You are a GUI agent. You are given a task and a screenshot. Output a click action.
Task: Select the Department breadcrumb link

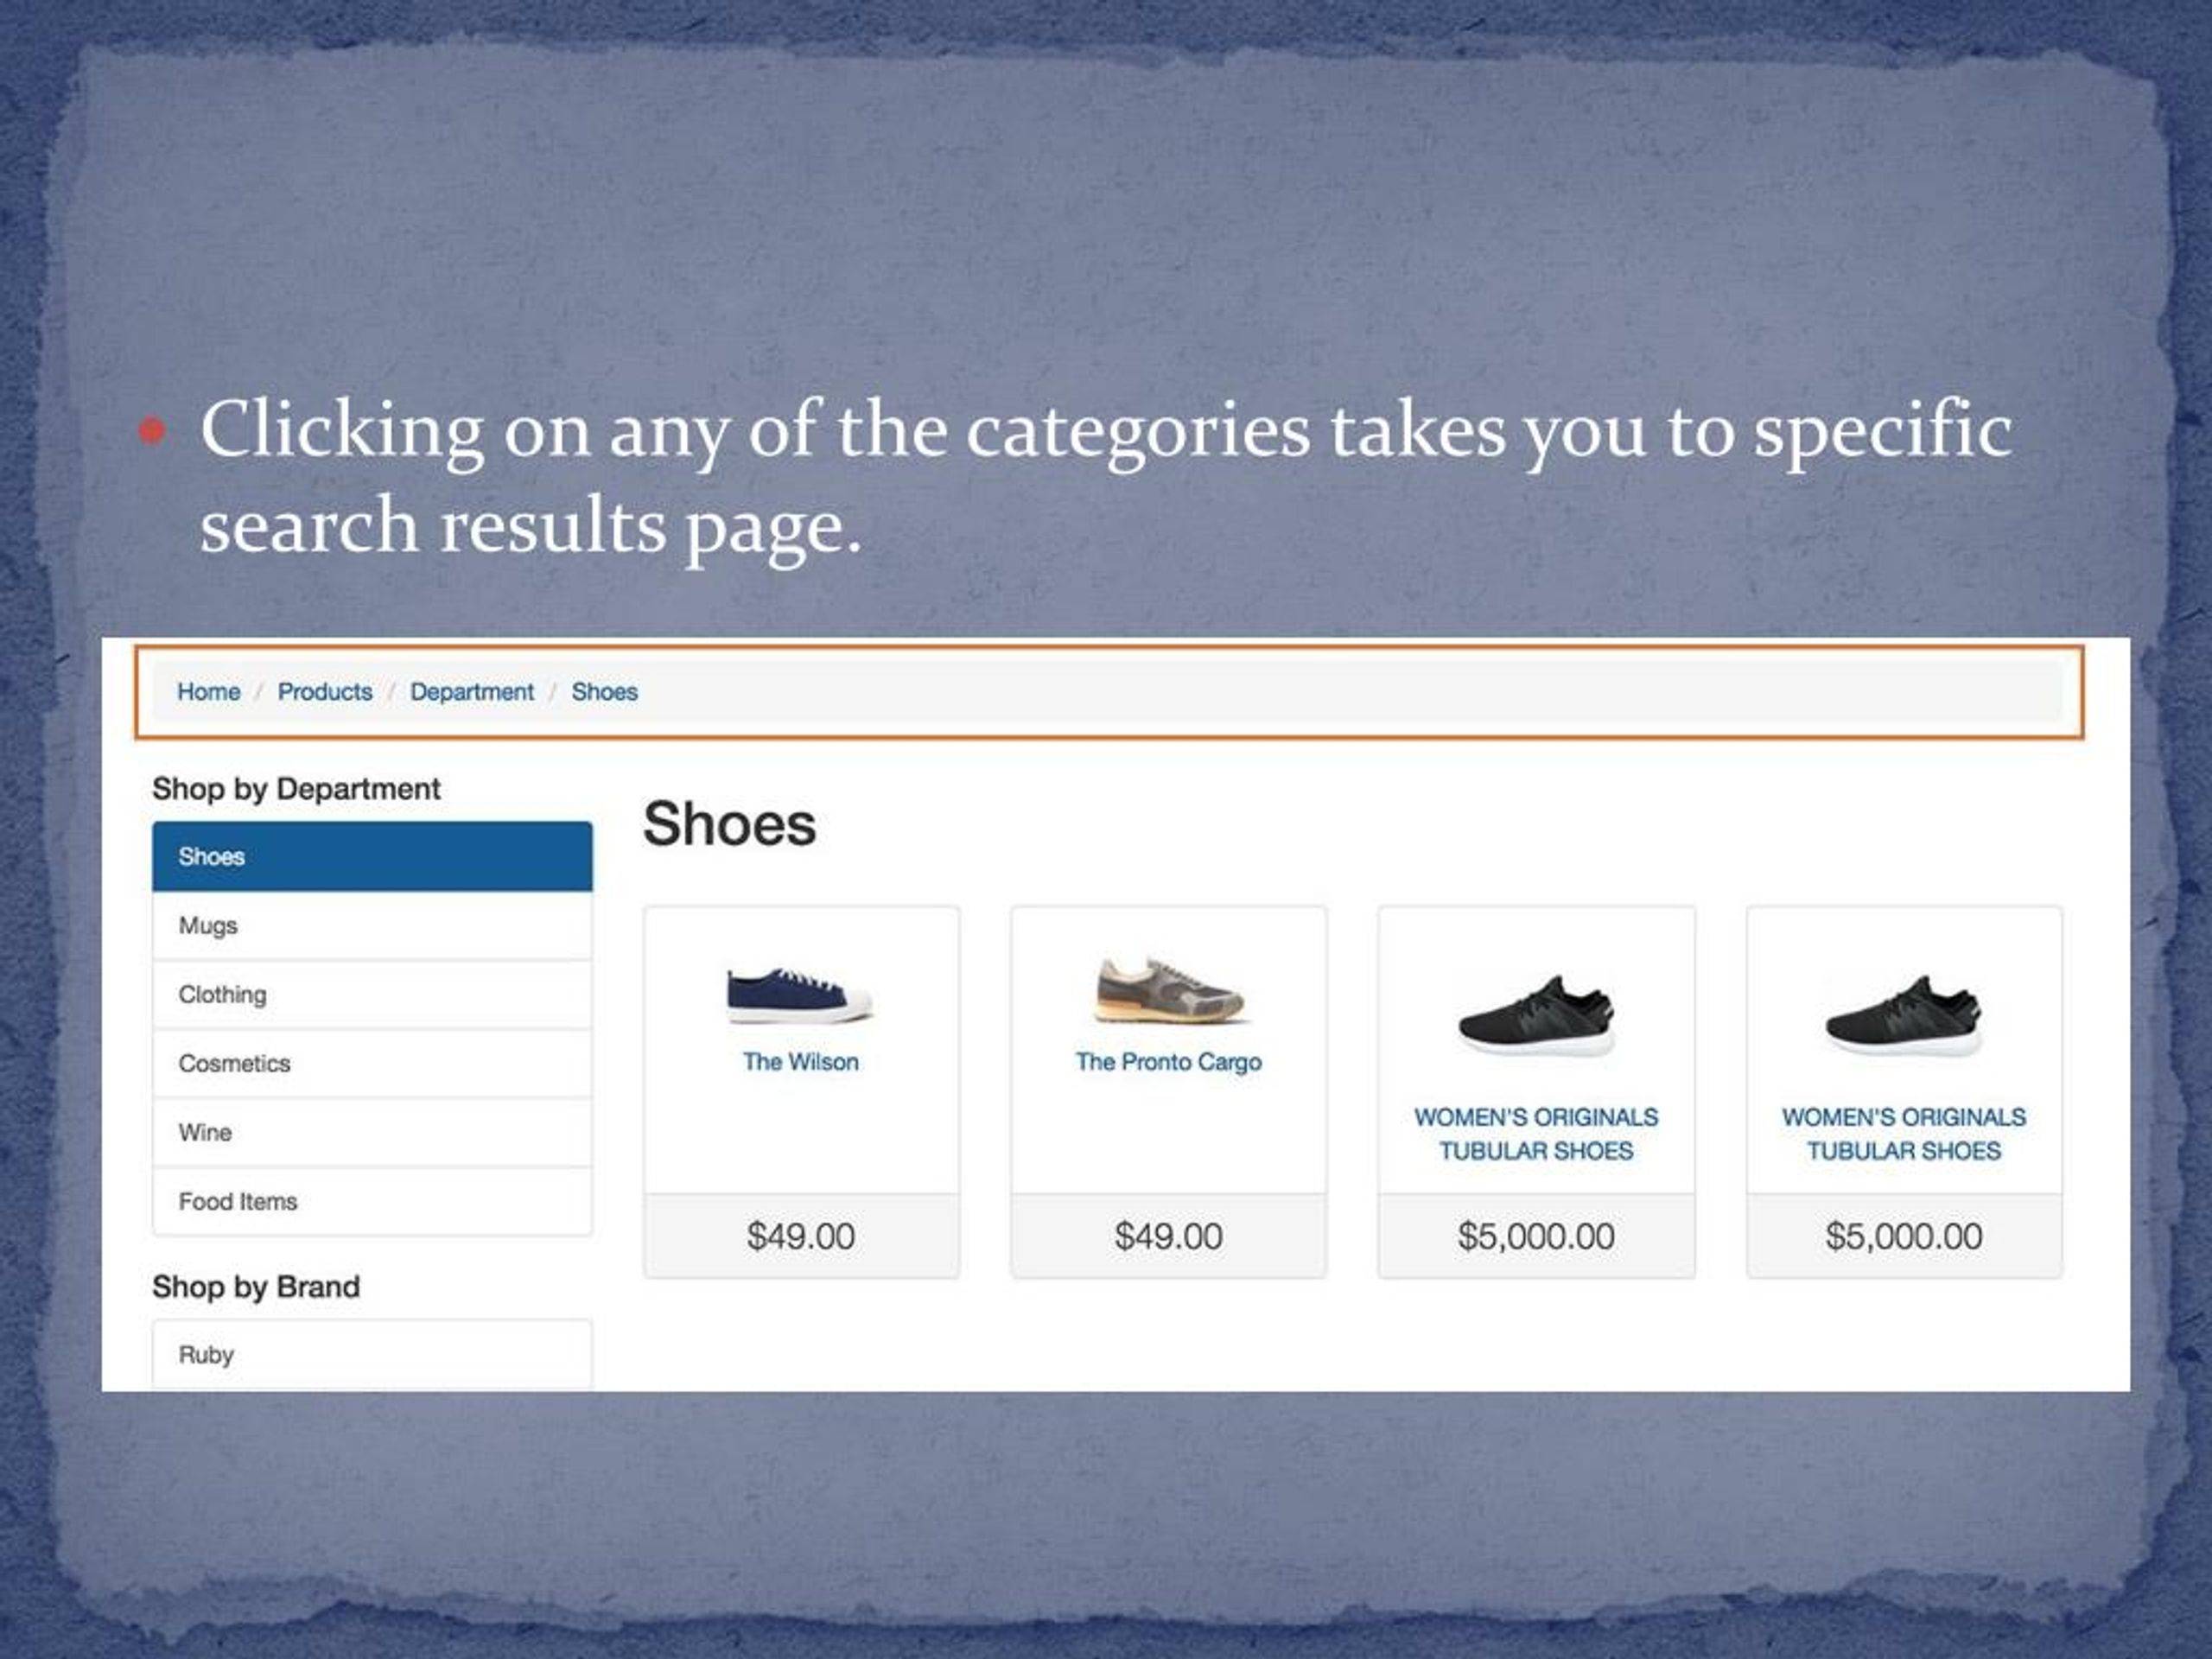(x=472, y=691)
